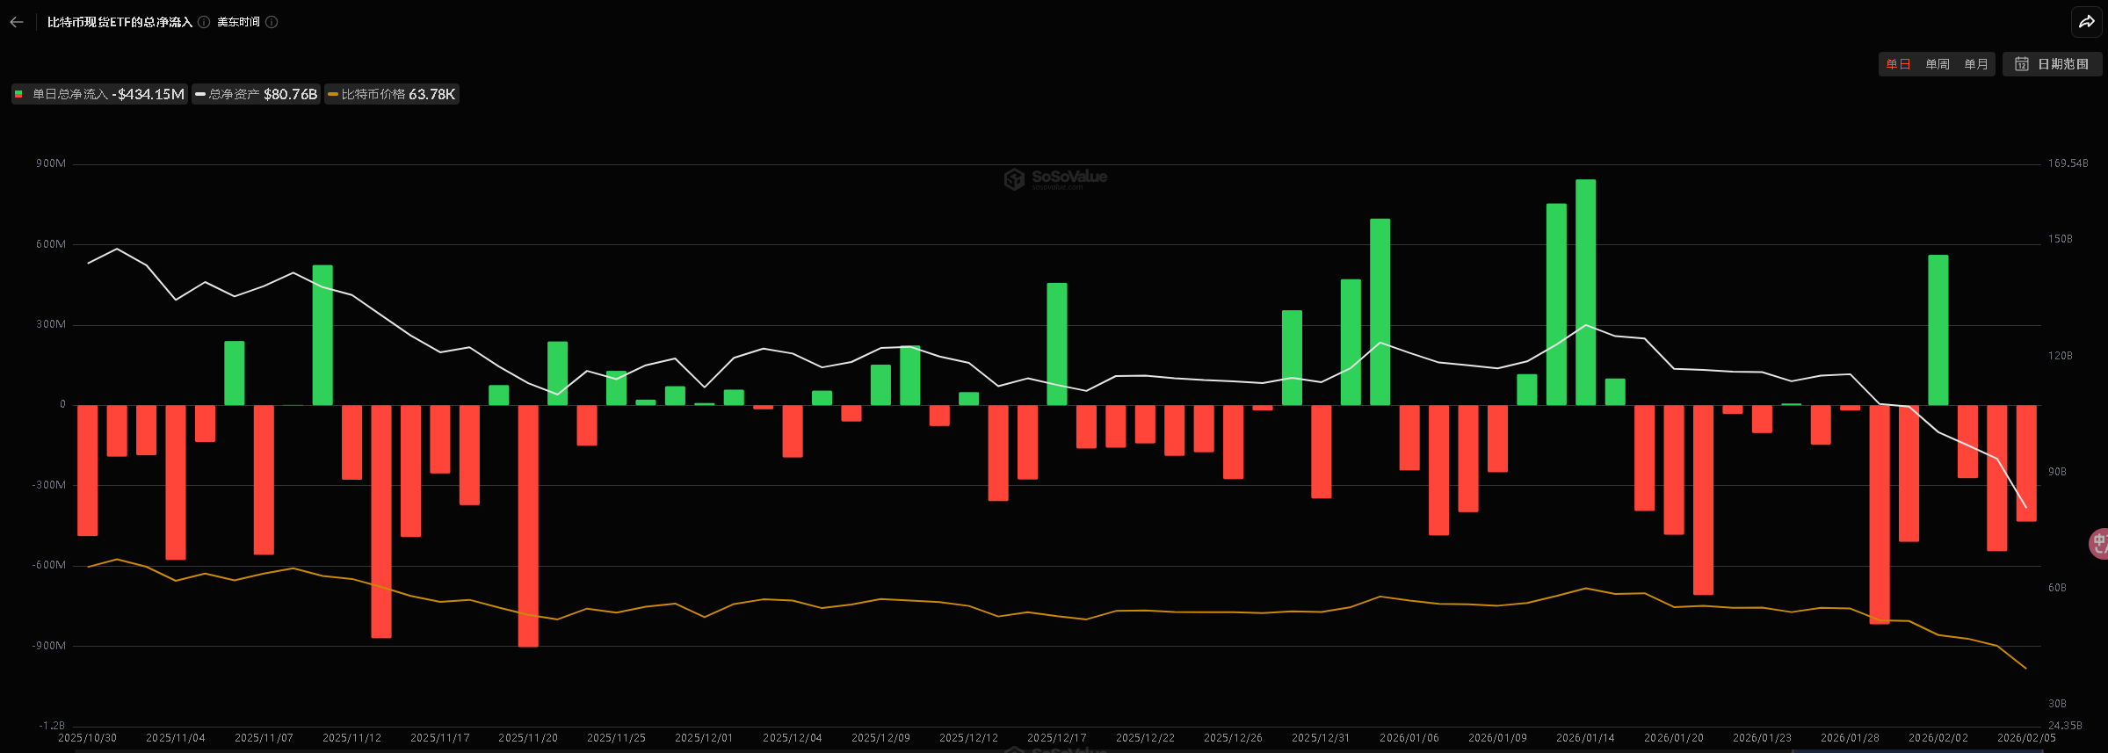Click the back arrow at top left

[17, 22]
